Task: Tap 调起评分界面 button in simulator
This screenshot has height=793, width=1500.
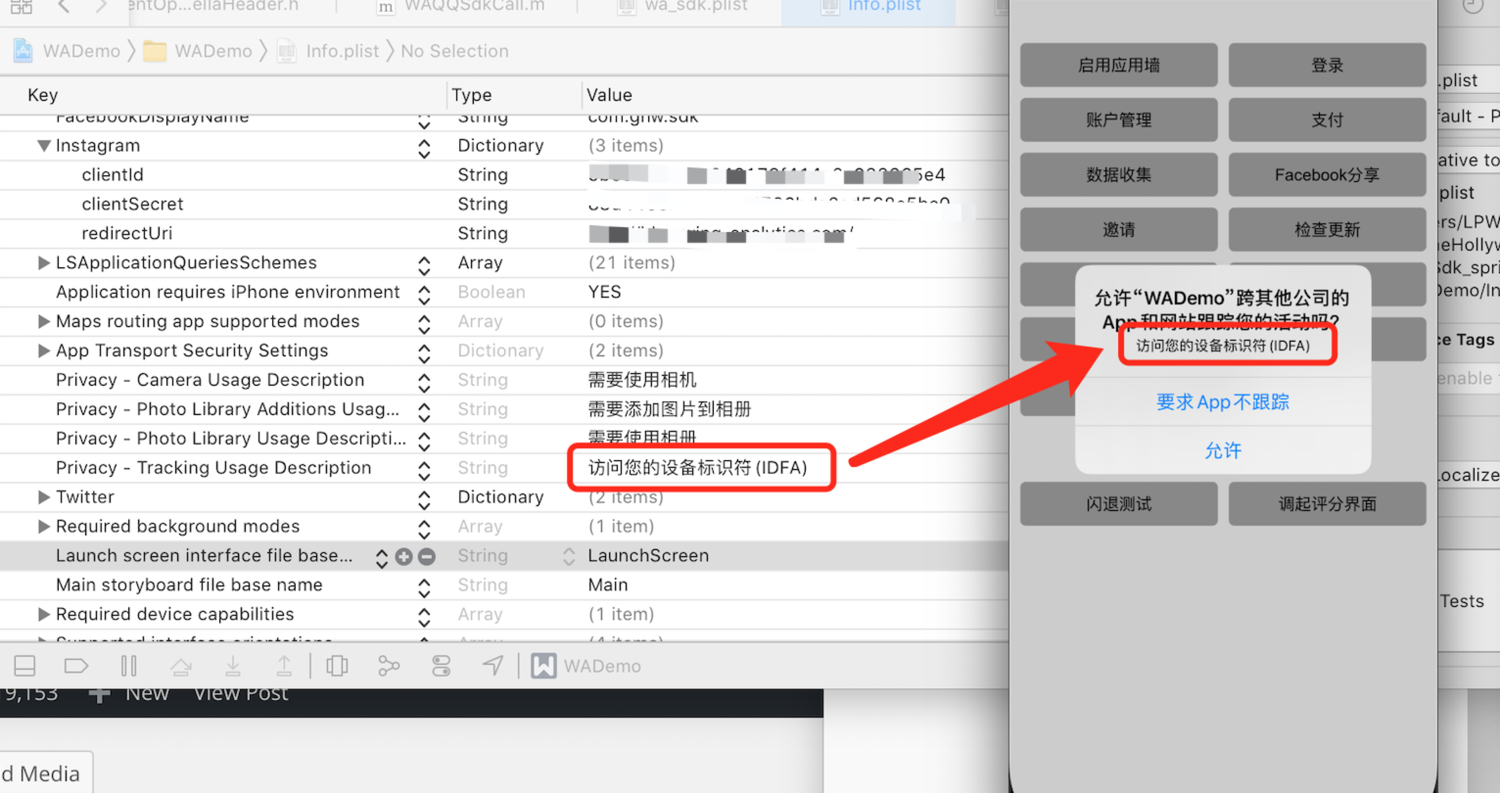Action: point(1327,504)
